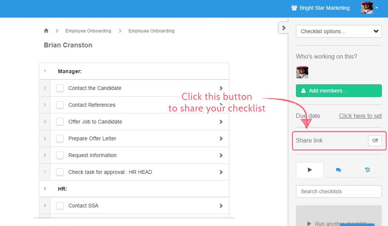The image size is (388, 226).
Task: Check the Contact the Candidate checkbox
Action: point(60,88)
